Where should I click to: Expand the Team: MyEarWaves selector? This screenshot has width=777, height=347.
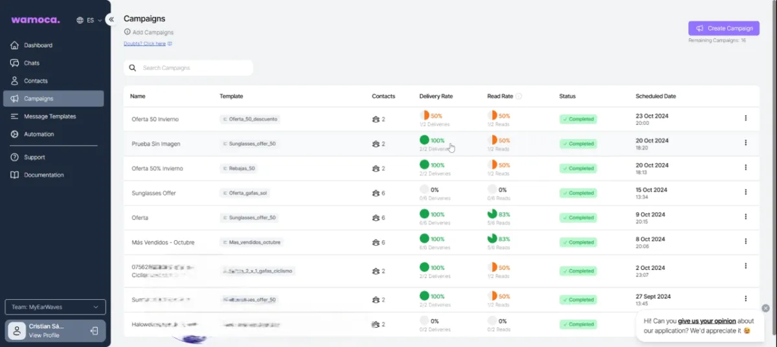[x=55, y=307]
